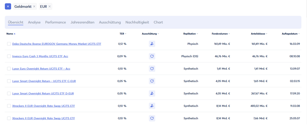Open the Nachhaltigkeit tab
The image size is (307, 127).
point(137,22)
